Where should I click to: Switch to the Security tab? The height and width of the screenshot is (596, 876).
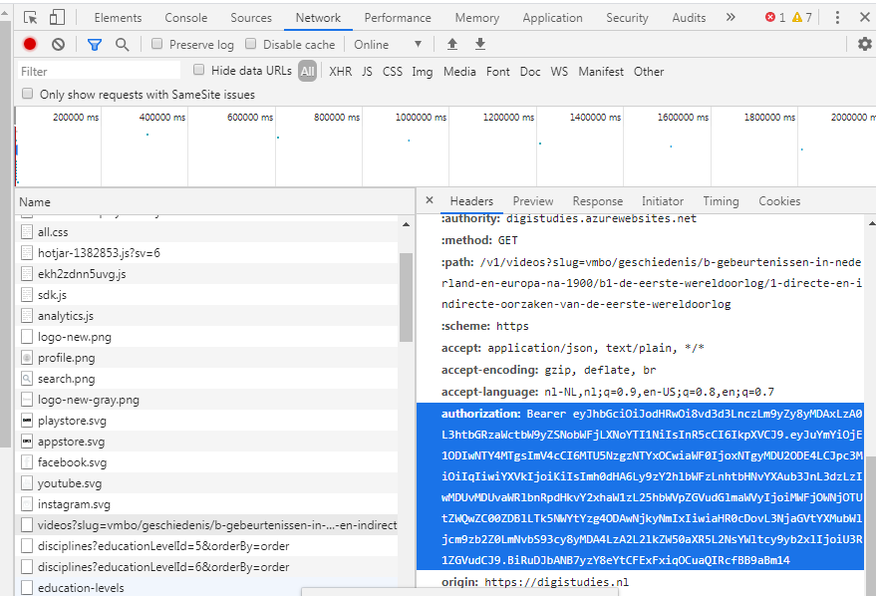tap(628, 18)
